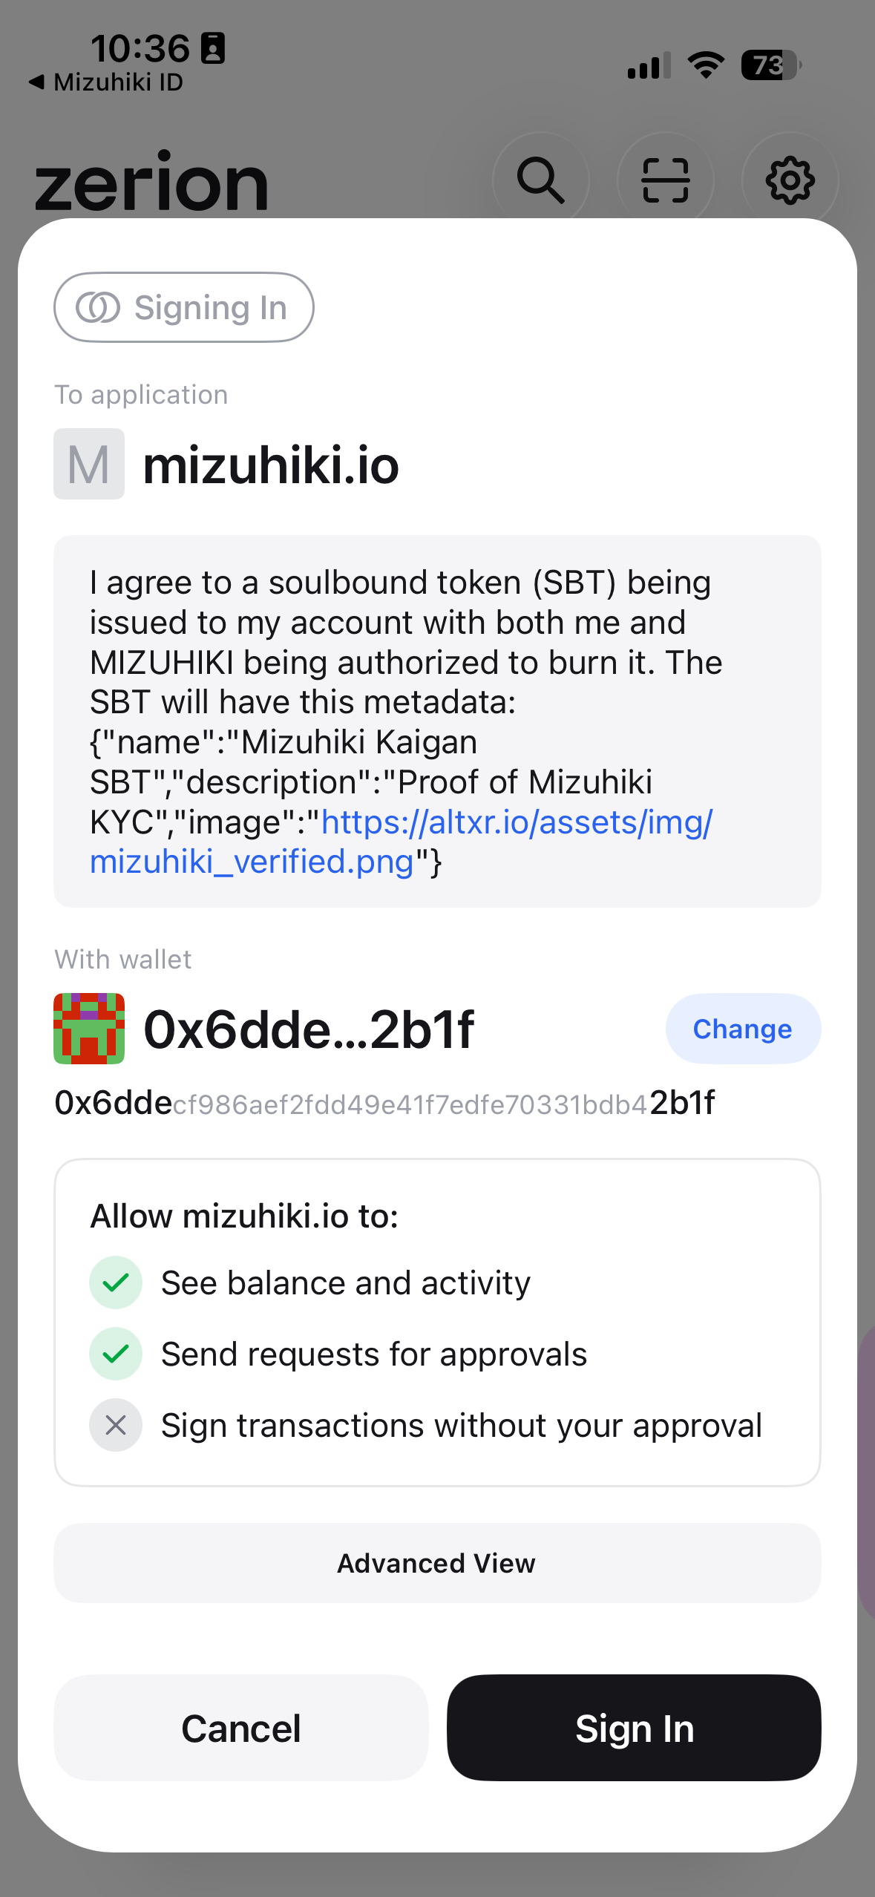This screenshot has height=1897, width=875.
Task: Tap the wallet pixel avatar
Action: click(x=89, y=1029)
